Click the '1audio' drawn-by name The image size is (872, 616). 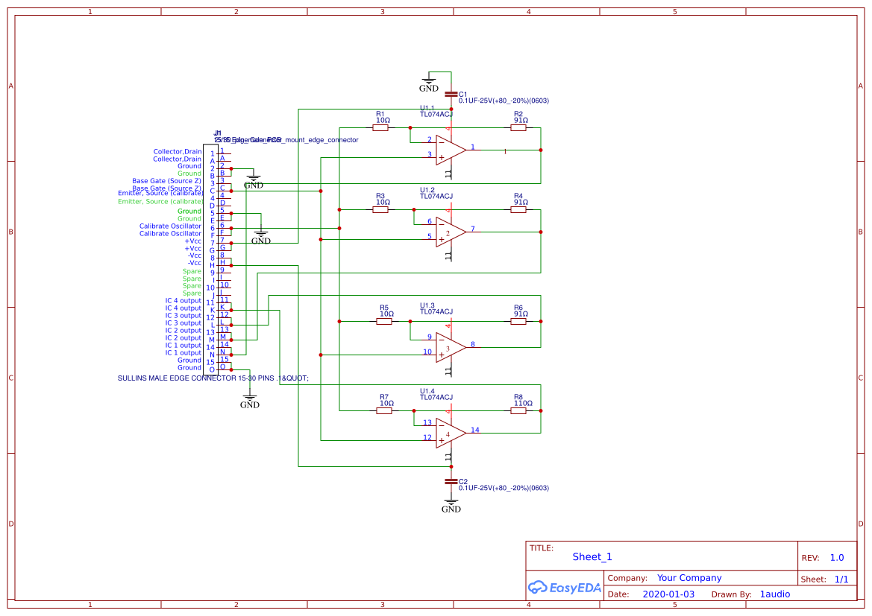point(774,594)
